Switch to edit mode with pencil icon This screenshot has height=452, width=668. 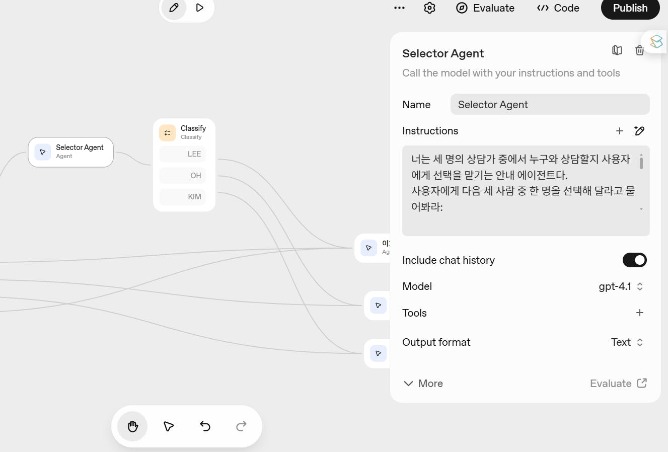pos(174,8)
